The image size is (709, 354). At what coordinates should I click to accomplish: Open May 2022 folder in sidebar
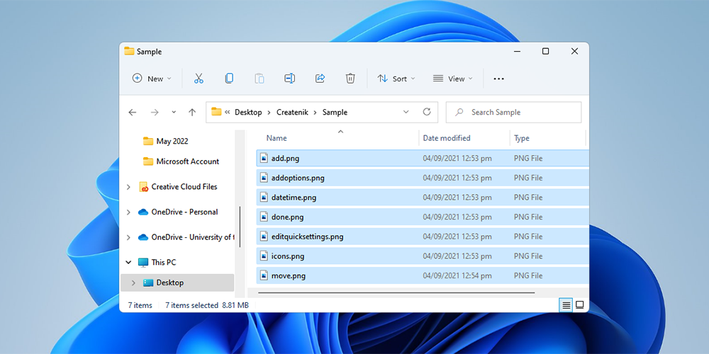point(172,142)
